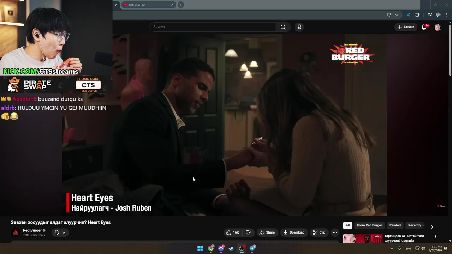Screen dimensions: 452x254
Task: Open Discord from the taskbar
Action: [221, 248]
